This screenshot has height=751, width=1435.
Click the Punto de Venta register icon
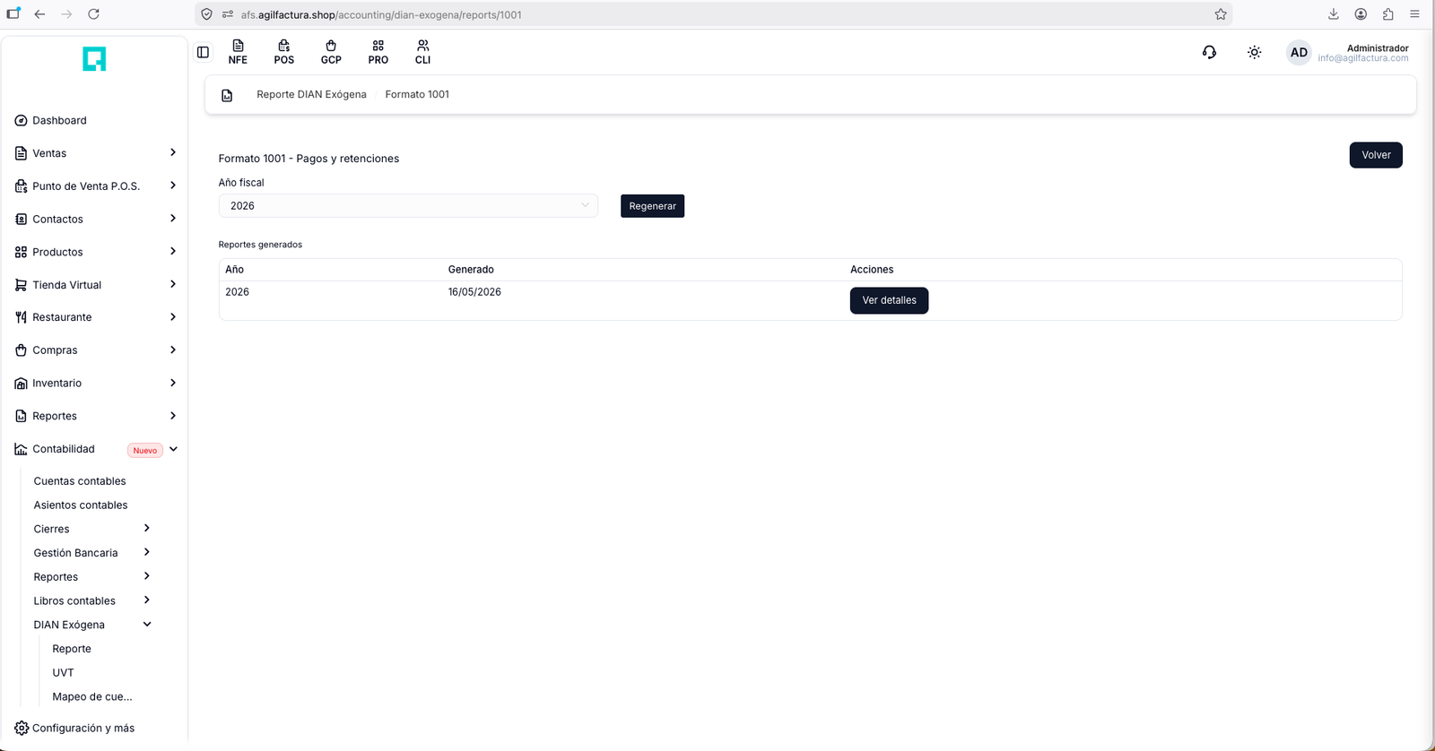click(x=21, y=186)
